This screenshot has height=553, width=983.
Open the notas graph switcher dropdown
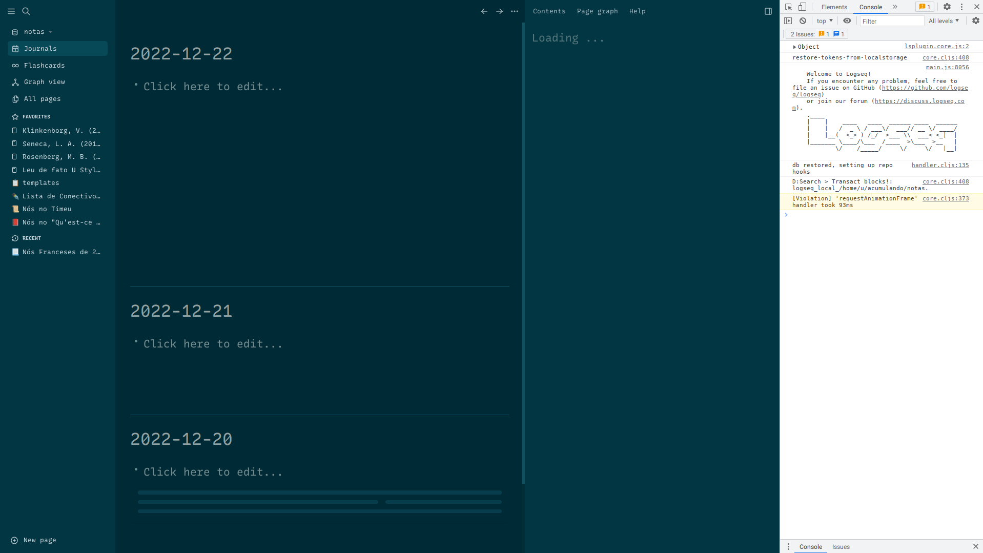[35, 31]
